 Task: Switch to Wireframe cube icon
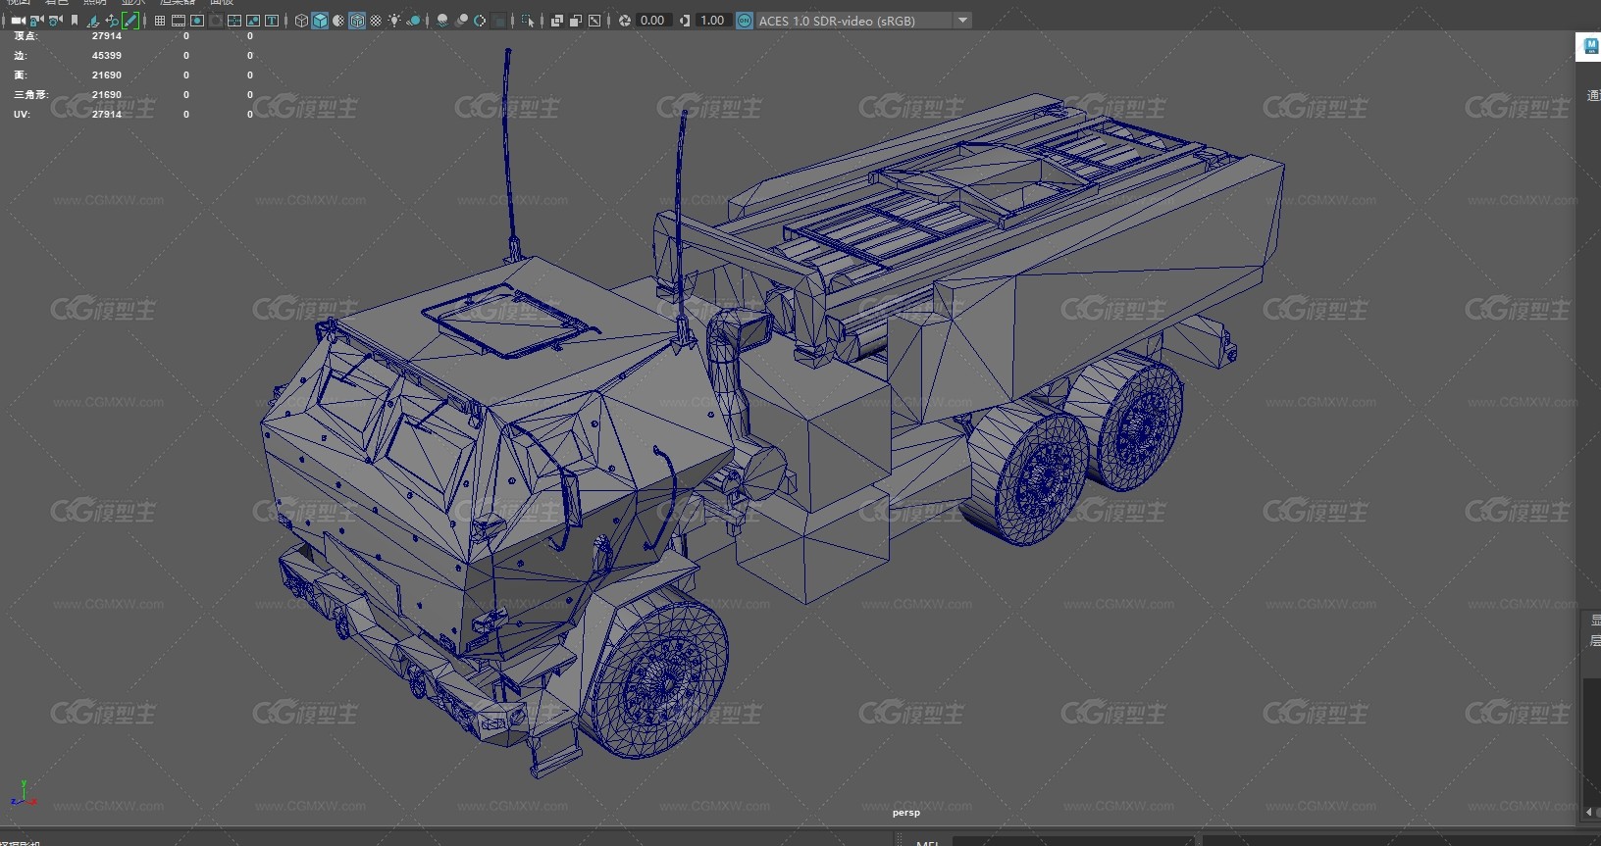301,21
